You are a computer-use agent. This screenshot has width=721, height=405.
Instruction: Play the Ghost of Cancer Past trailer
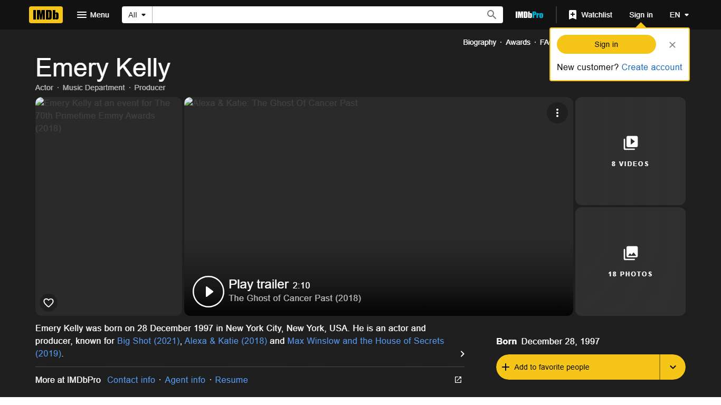208,291
